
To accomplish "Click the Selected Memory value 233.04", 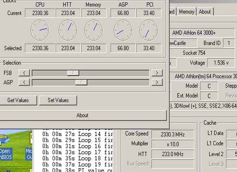I will 94,48.
